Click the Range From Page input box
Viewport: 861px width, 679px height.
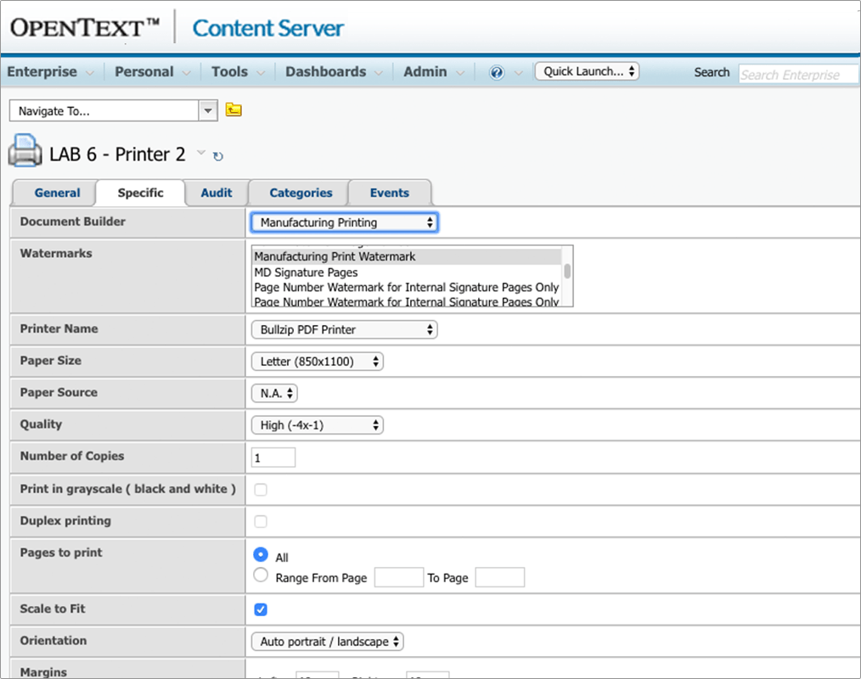click(x=398, y=577)
